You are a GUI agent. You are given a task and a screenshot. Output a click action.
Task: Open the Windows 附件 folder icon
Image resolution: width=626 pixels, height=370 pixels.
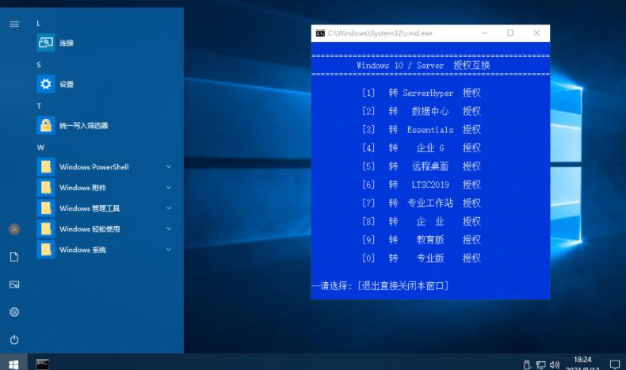coord(46,188)
